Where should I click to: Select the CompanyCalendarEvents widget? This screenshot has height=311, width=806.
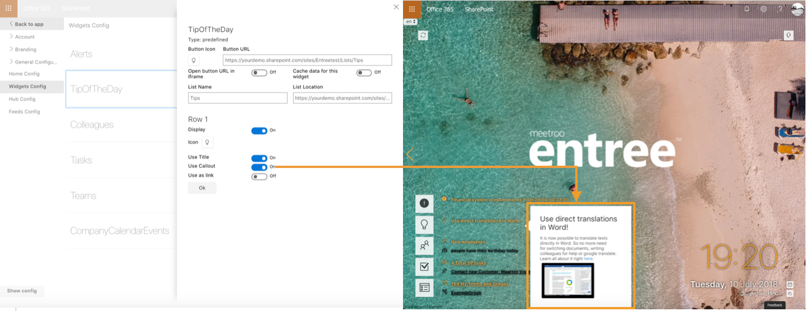(121, 231)
